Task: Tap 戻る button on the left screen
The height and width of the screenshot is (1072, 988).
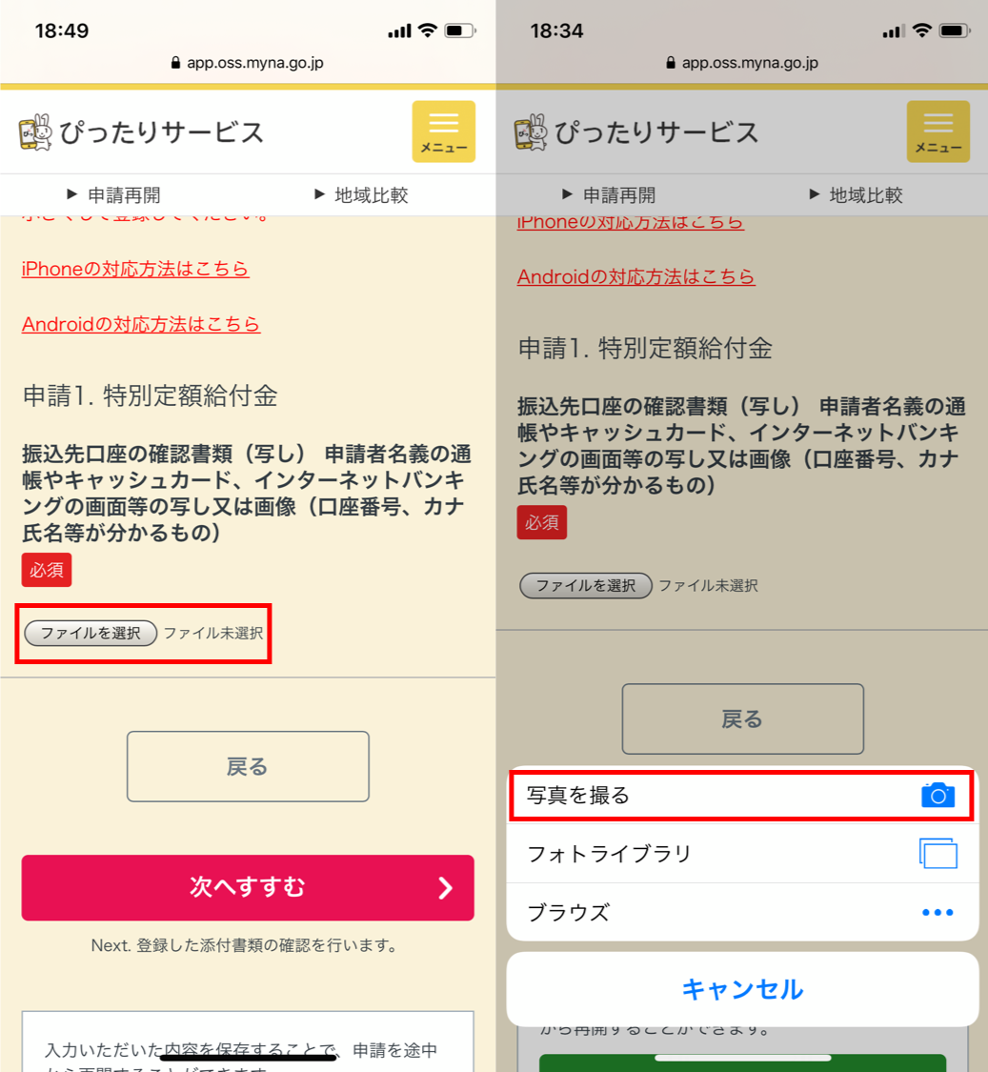Action: pyautogui.click(x=248, y=766)
